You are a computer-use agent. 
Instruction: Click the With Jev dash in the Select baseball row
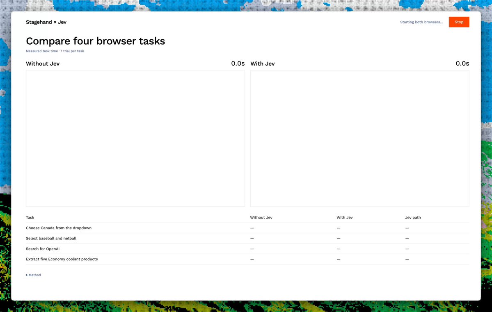pyautogui.click(x=339, y=238)
